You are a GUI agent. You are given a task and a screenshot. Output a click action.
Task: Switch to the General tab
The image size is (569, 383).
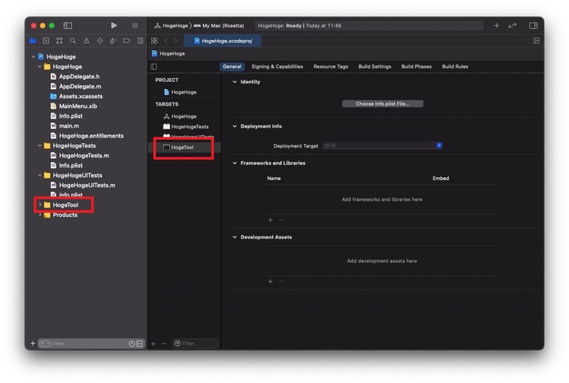[232, 67]
